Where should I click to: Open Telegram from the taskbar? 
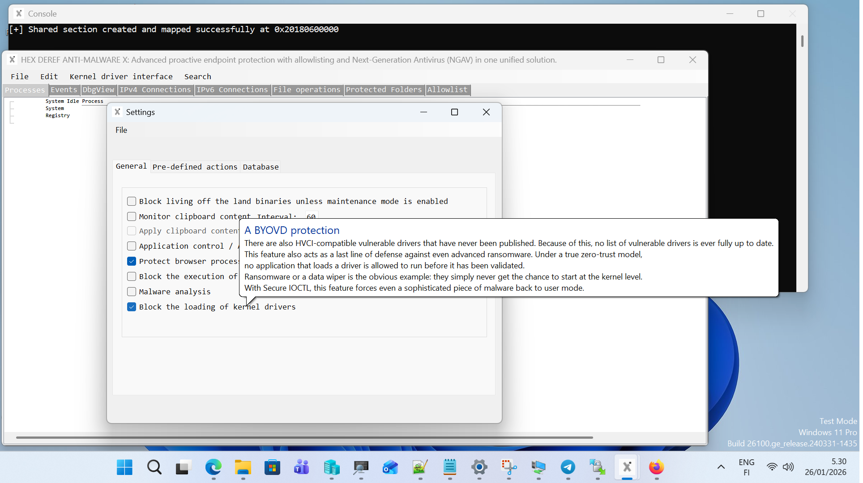pos(568,467)
